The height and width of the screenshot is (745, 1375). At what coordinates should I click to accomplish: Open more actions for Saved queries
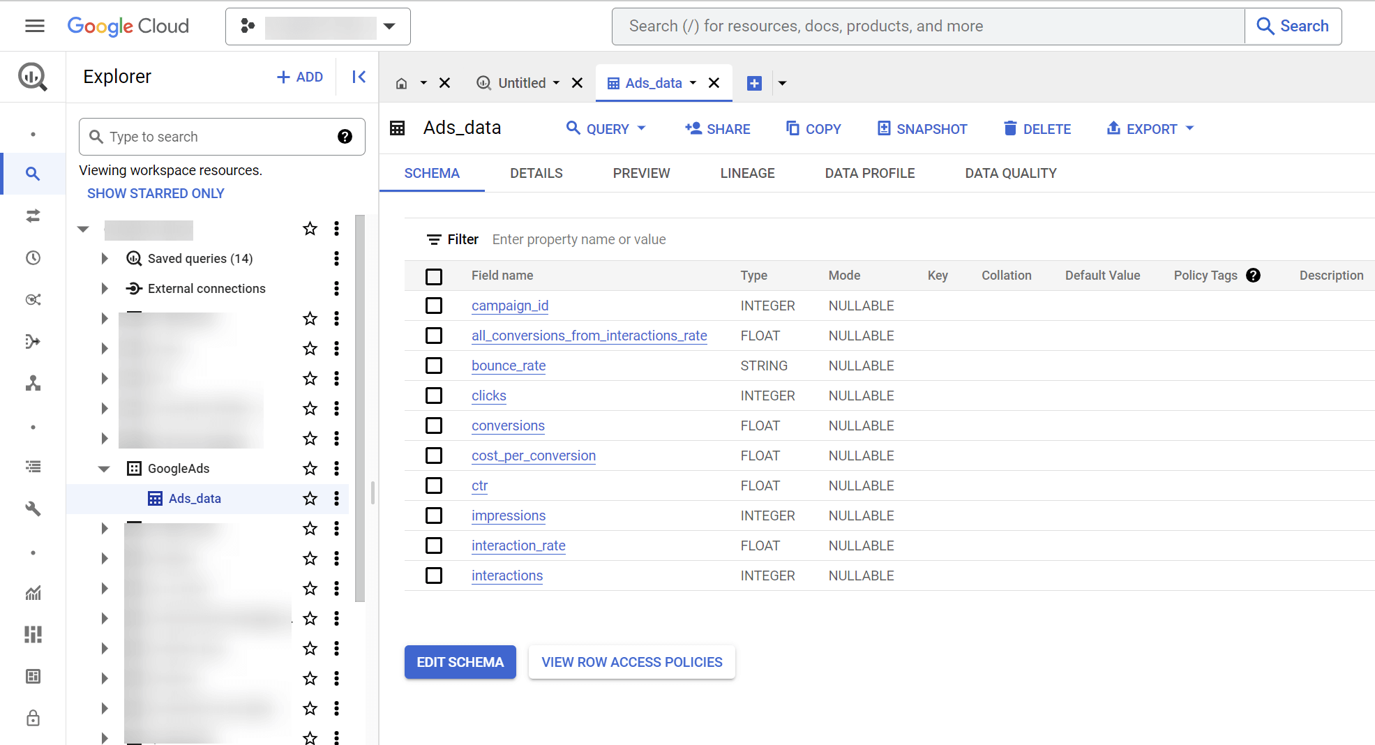[x=336, y=258]
